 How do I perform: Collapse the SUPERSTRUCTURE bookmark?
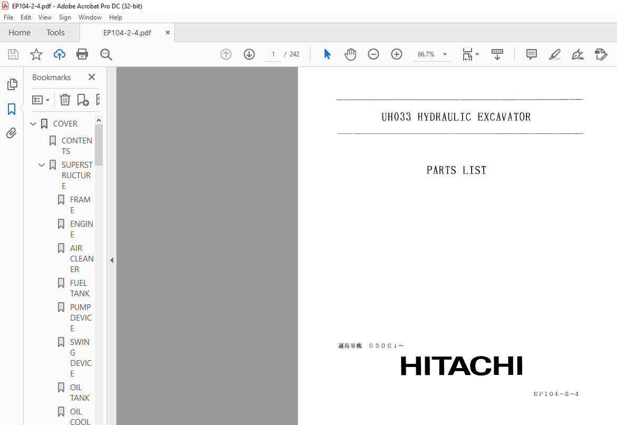click(41, 165)
